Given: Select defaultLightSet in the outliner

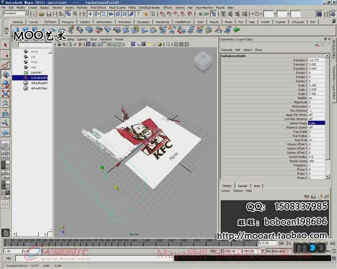Looking at the screenshot, I should pyautogui.click(x=40, y=83).
